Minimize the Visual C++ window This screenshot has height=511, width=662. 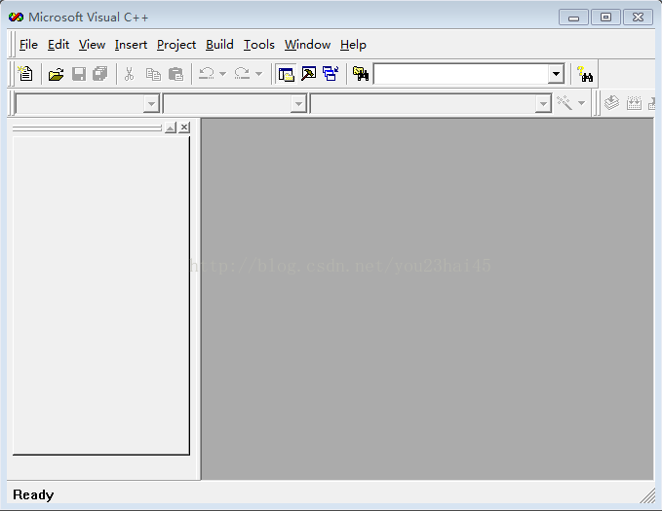pos(573,18)
